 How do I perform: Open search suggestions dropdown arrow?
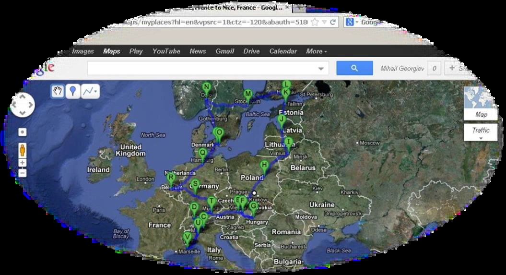click(321, 69)
